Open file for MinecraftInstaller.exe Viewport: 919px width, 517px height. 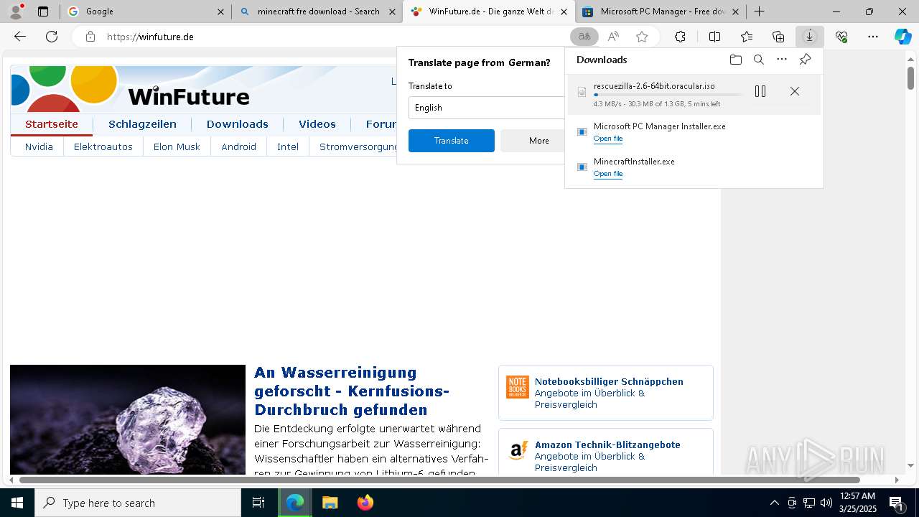(608, 174)
